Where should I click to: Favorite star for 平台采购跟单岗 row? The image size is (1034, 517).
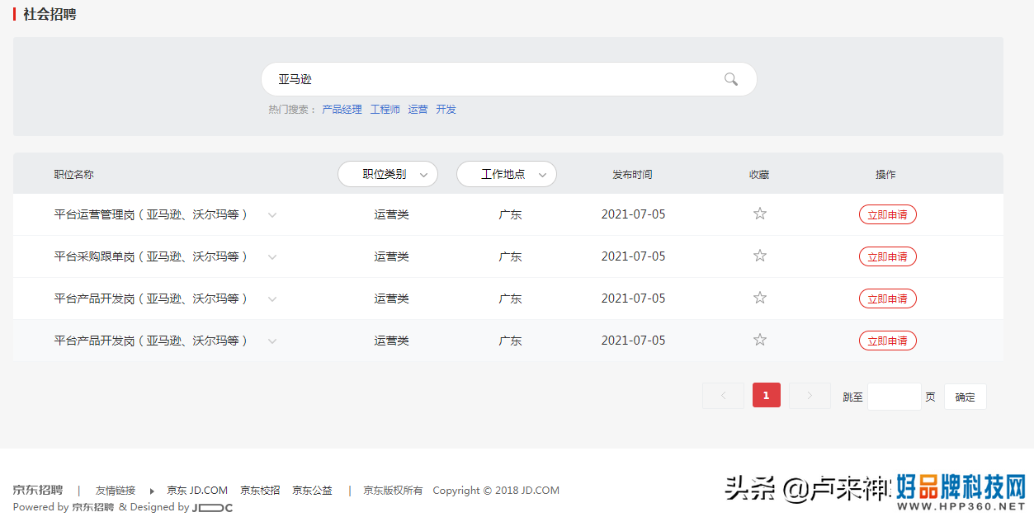tap(760, 256)
